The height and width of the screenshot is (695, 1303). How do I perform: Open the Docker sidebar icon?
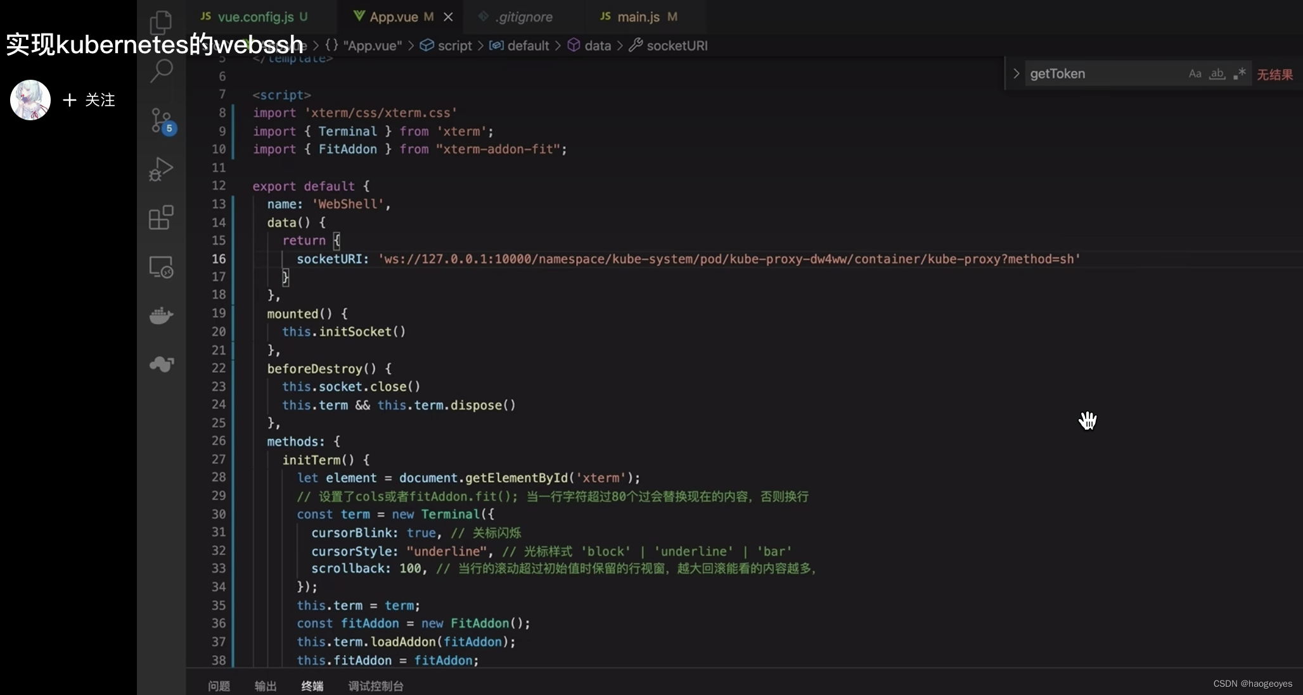pos(161,315)
